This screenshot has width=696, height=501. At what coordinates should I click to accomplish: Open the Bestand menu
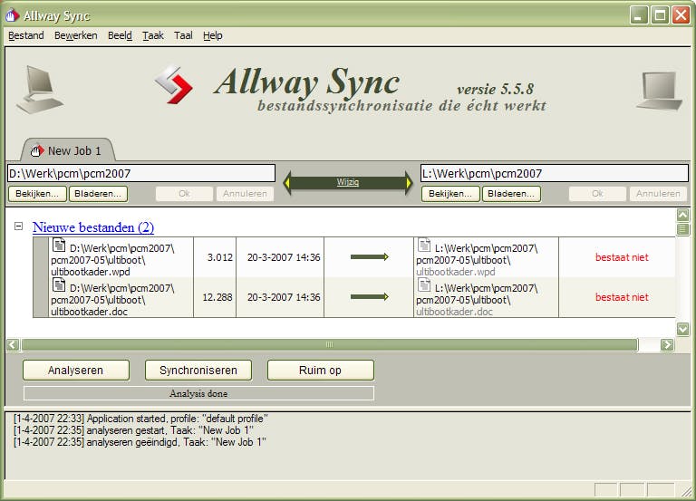(x=26, y=35)
